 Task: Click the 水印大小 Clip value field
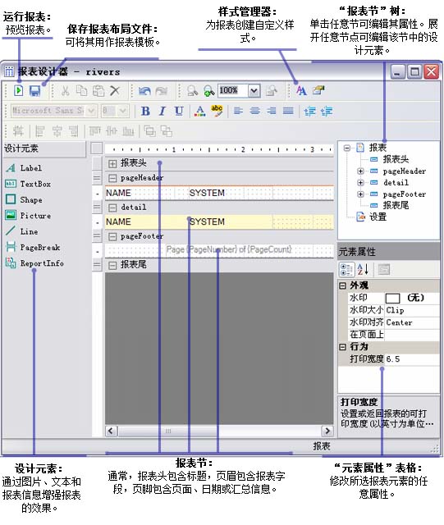pos(412,310)
